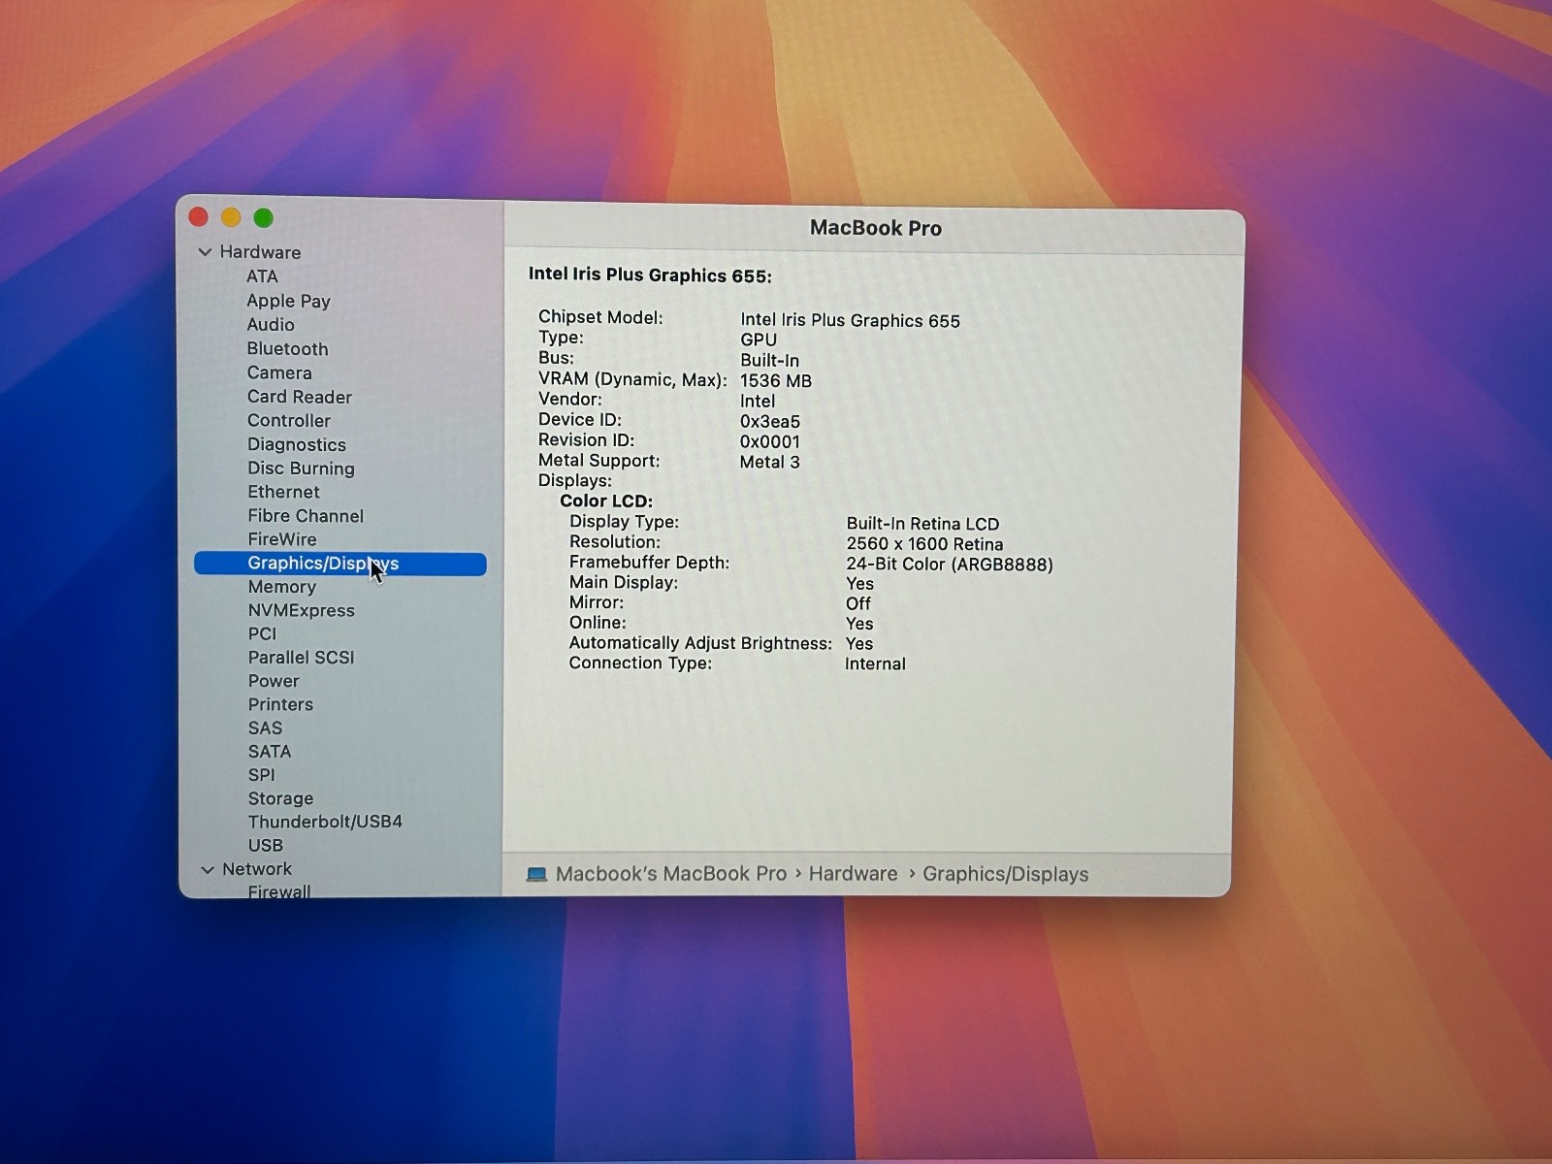Viewport: 1552px width, 1164px height.
Task: Minimize the window with the yellow button
Action: click(231, 218)
